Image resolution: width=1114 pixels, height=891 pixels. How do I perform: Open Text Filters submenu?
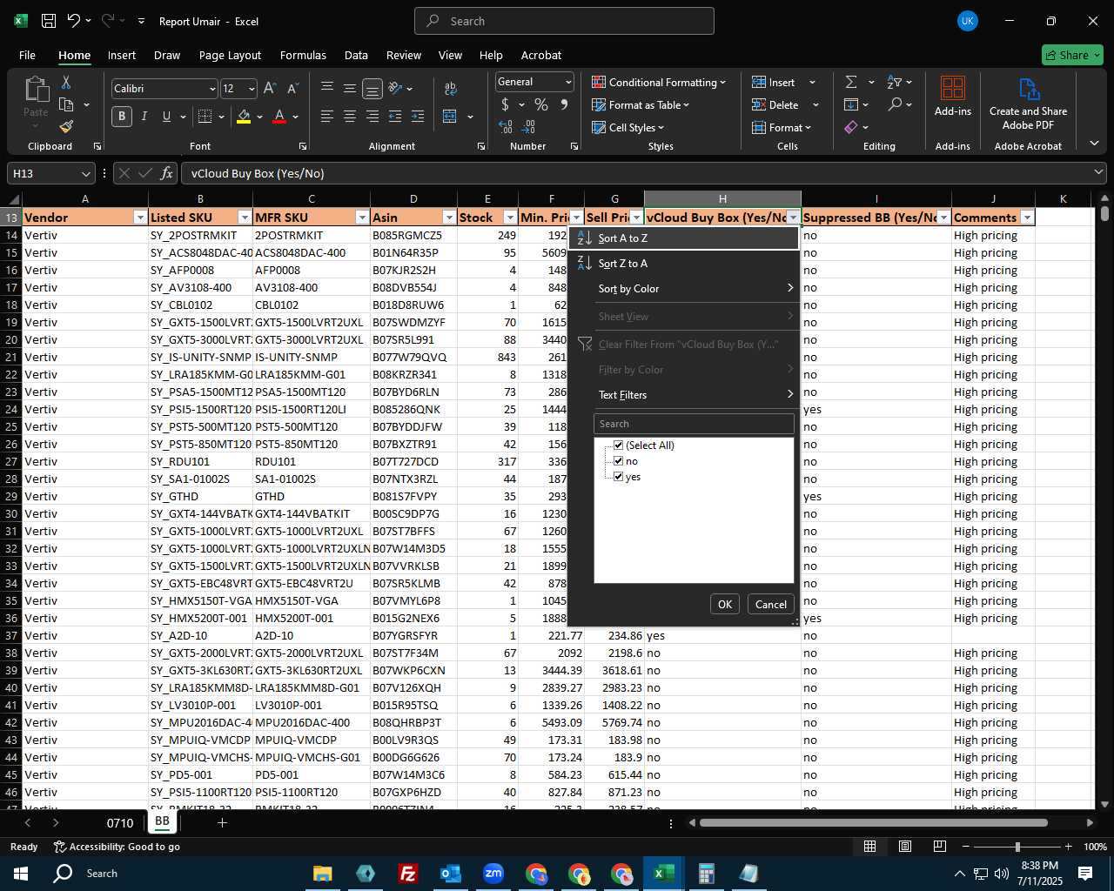(683, 395)
